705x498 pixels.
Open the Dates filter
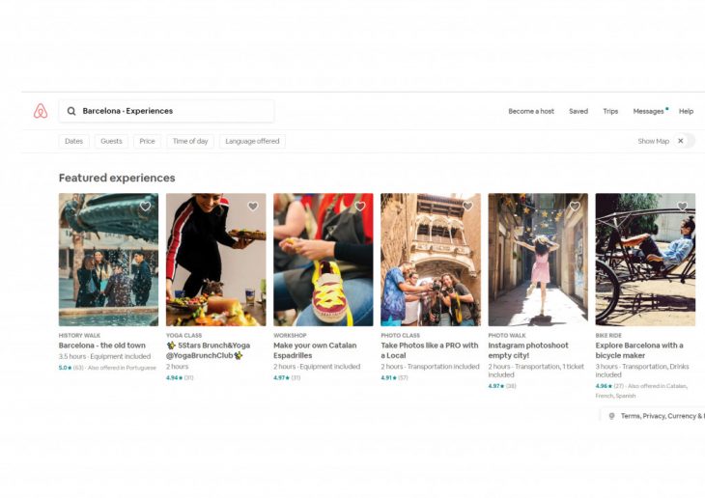coord(73,141)
